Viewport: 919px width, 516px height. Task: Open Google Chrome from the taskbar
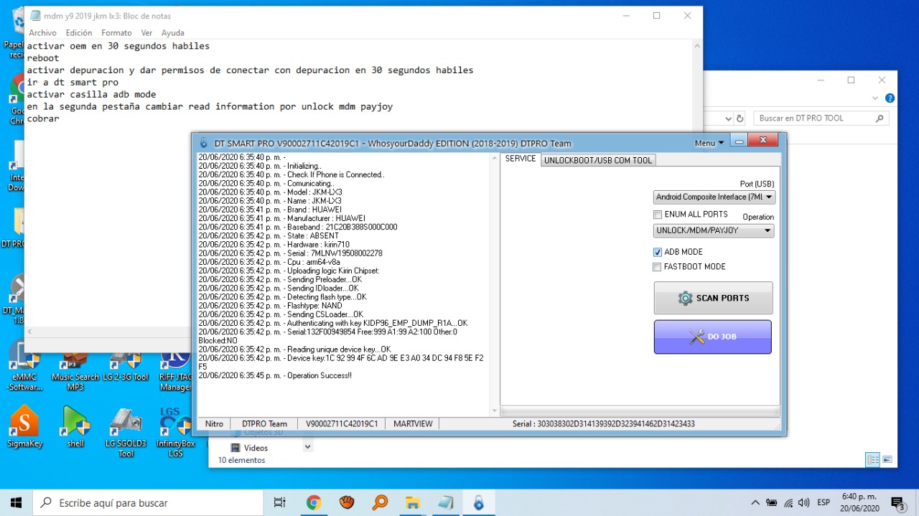(x=313, y=502)
